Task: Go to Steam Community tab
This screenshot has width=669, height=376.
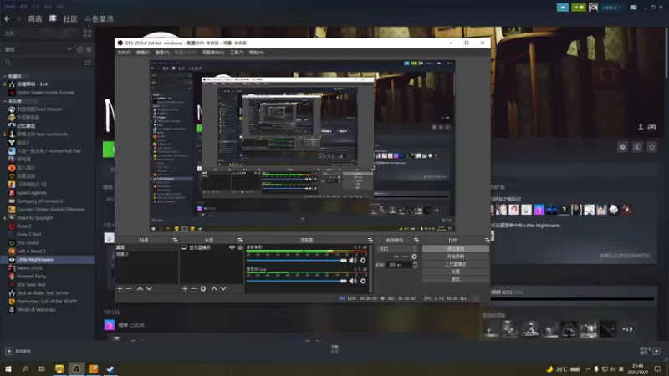Action: tap(70, 18)
